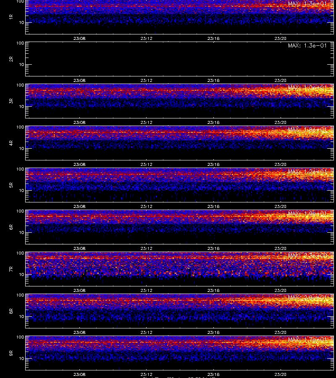Screen dimensions: 336x378
Task: Click the 23:16 tick label under panel 4R
Action: tap(213, 164)
